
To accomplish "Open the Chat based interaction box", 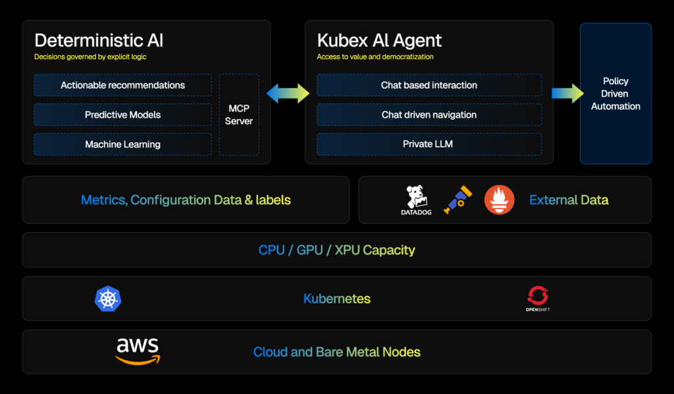I will [429, 86].
